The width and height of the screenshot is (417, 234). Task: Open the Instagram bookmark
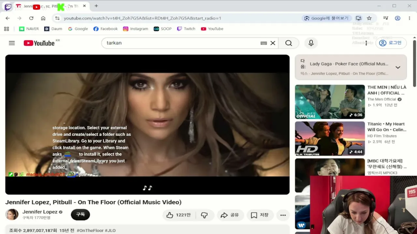click(136, 29)
